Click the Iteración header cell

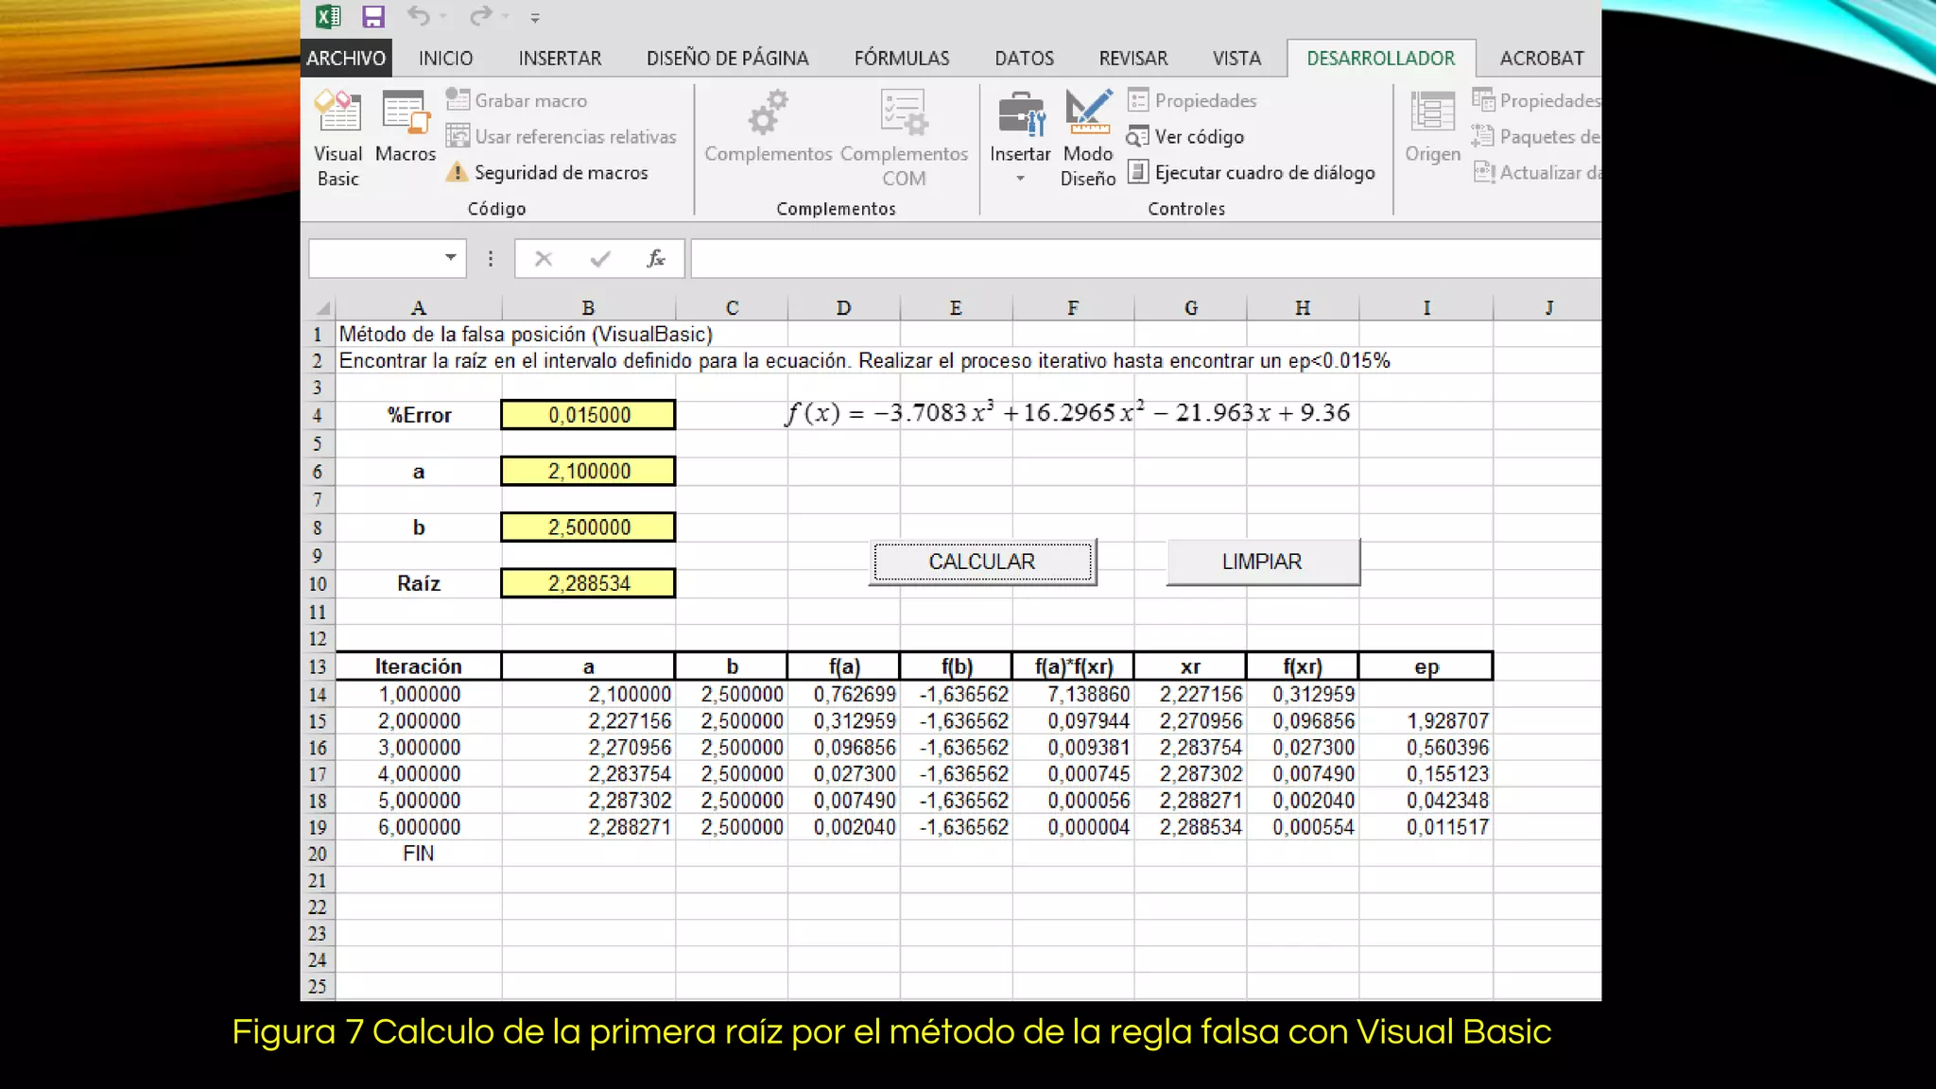coord(419,666)
